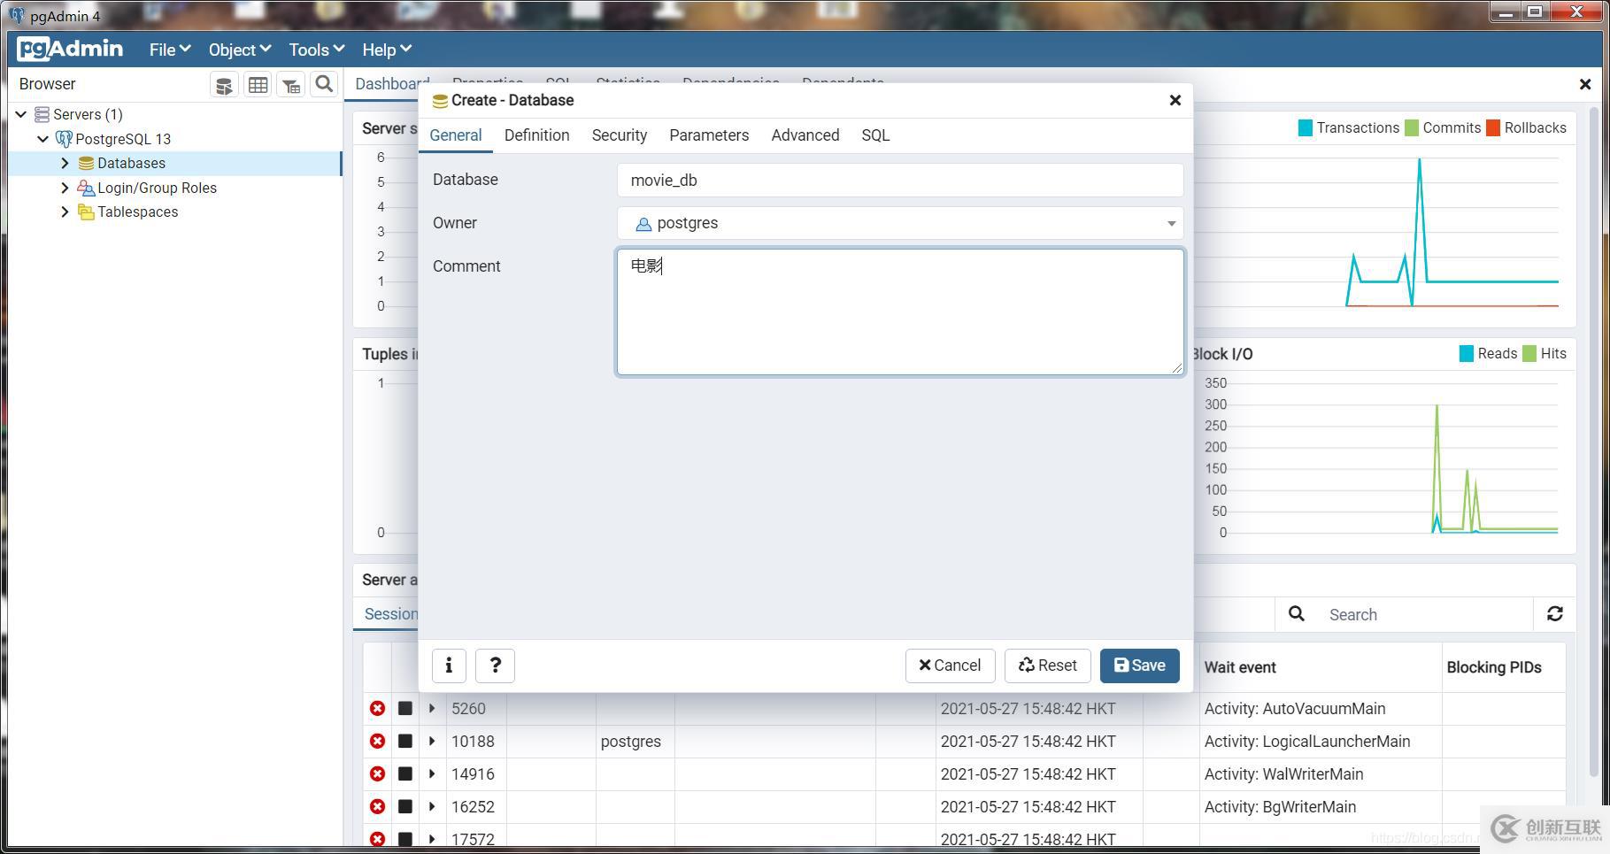Open the Sessions tab in Server activity
Viewport: 1610px width, 854px height.
390,614
